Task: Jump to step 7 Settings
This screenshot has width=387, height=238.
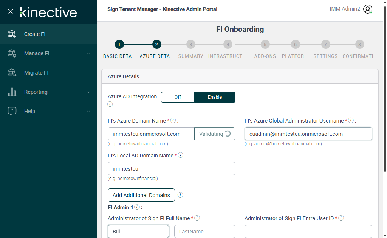Action: (325, 45)
